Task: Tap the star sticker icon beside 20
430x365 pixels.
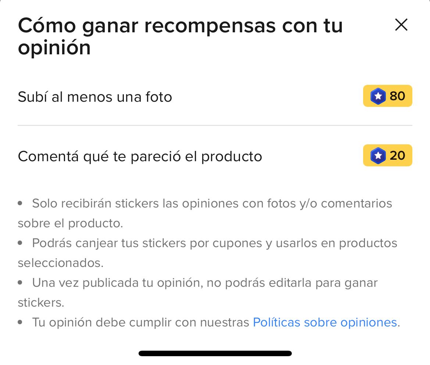Action: (x=378, y=156)
